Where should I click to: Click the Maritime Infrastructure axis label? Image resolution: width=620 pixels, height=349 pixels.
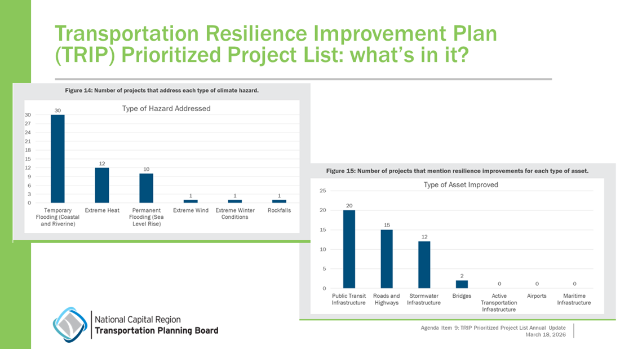(x=574, y=299)
